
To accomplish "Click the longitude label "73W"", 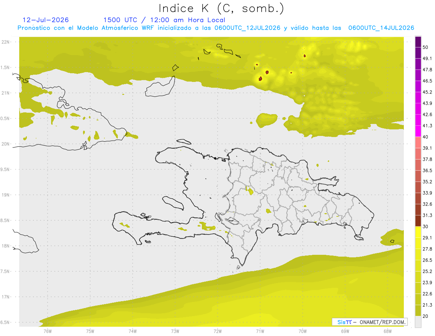I will point(175,331).
